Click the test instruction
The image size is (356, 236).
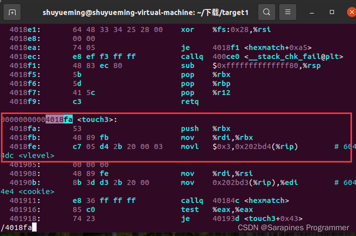pos(190,209)
